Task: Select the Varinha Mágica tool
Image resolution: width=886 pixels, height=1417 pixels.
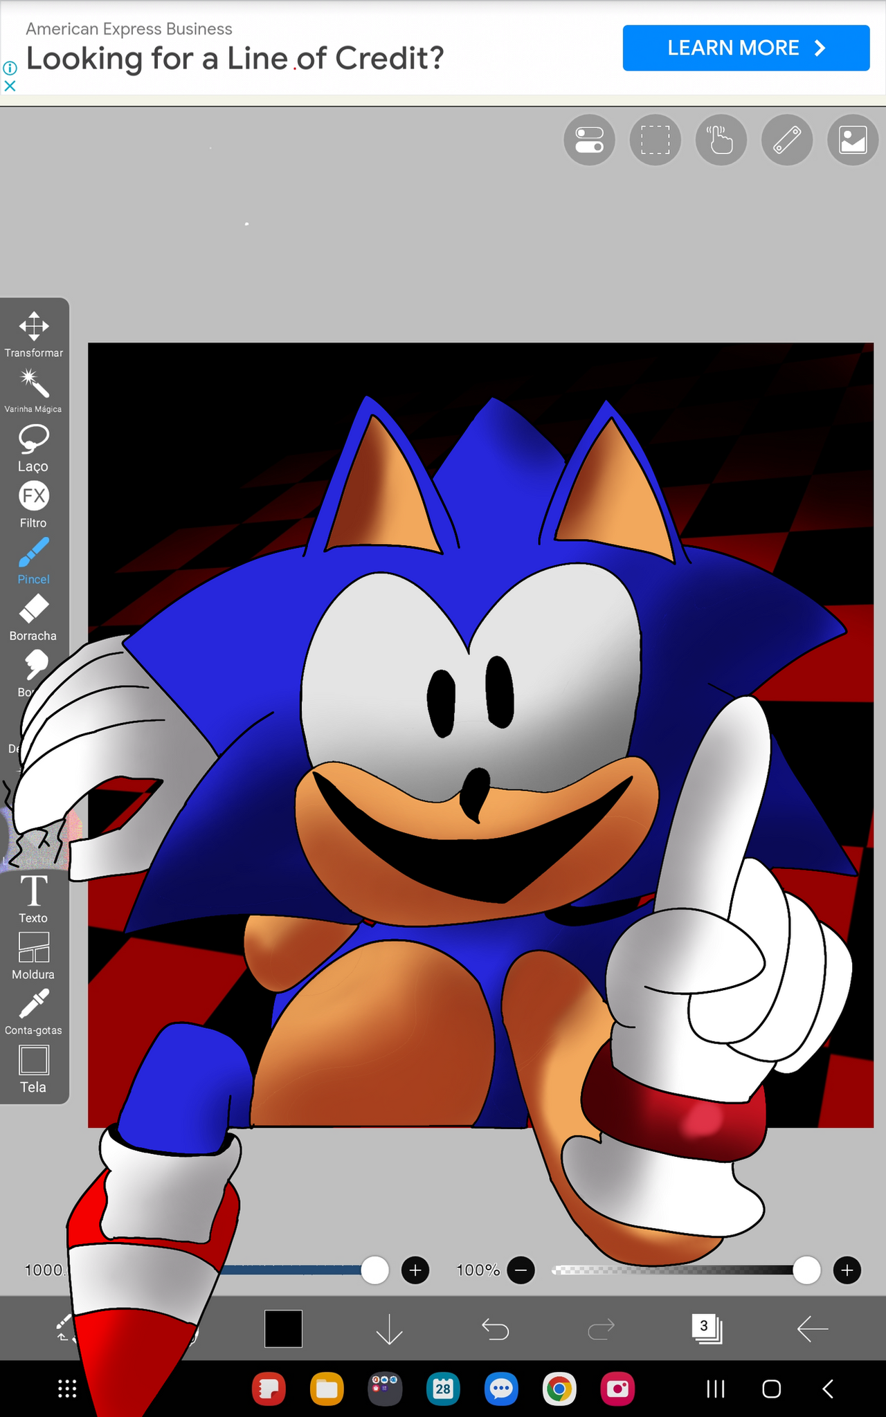Action: point(33,391)
